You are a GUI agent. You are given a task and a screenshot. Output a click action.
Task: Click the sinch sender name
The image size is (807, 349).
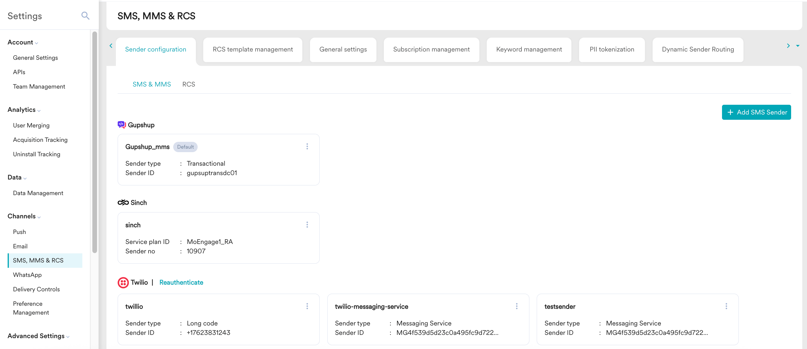point(133,225)
